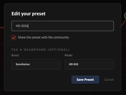Screen dimensions: 126x95
Task: Click the 'Sennheiser' brand text
Action: tap(23, 64)
